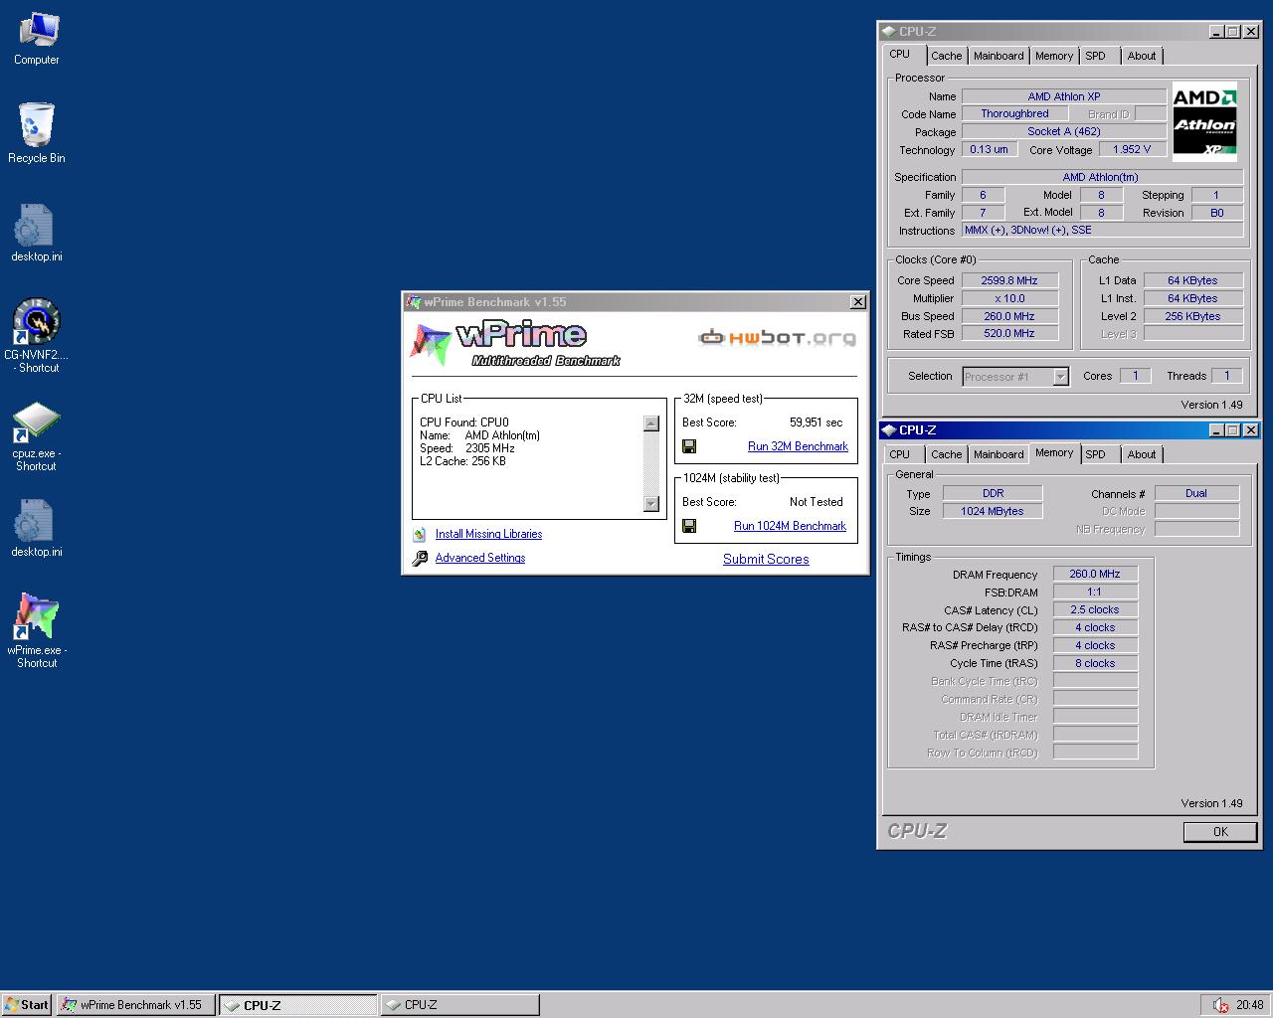Activate the first CPU-Z taskbar button
Screen dimensions: 1273x1018
tap(297, 1005)
